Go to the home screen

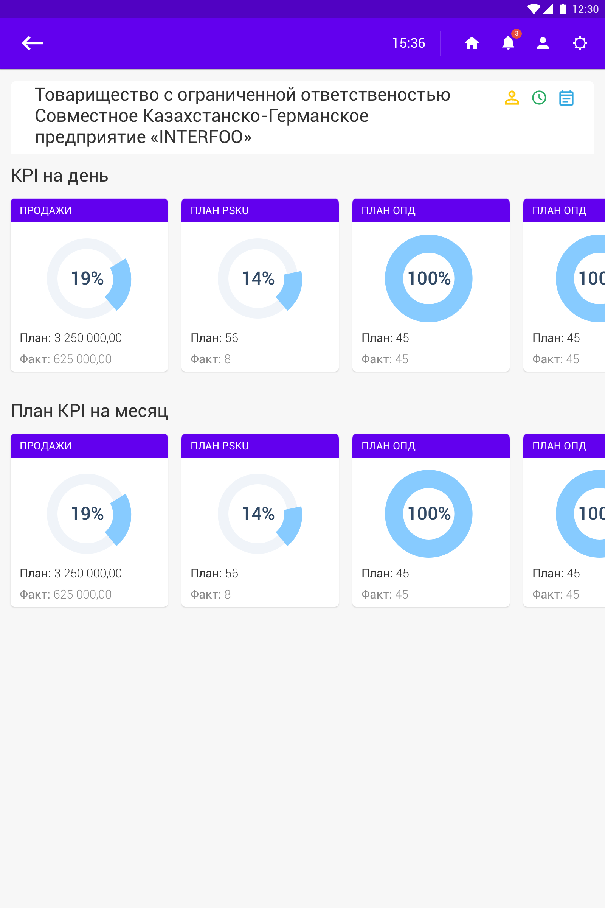click(x=472, y=43)
